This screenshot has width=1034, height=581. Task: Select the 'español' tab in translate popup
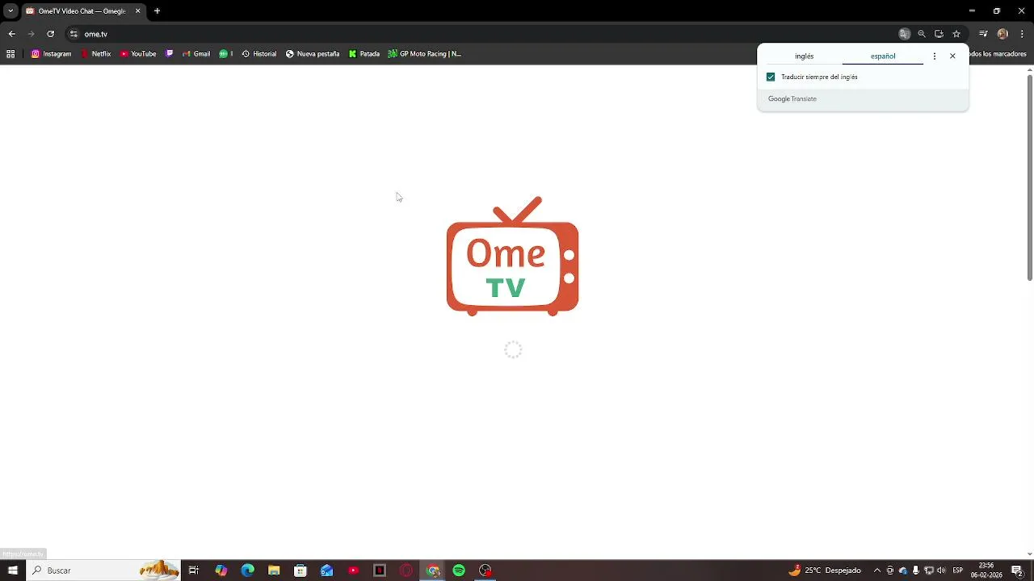coord(883,56)
